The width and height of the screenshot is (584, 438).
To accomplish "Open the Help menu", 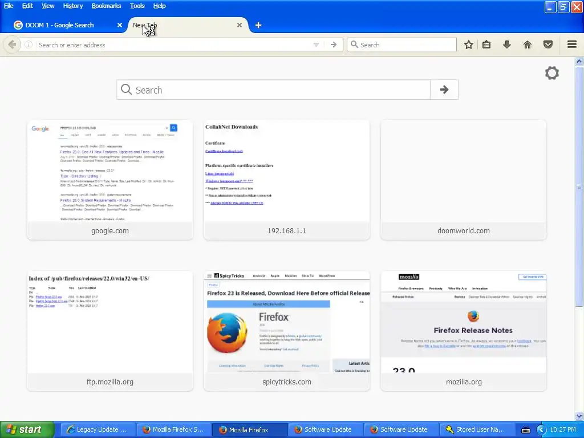I will pyautogui.click(x=160, y=6).
